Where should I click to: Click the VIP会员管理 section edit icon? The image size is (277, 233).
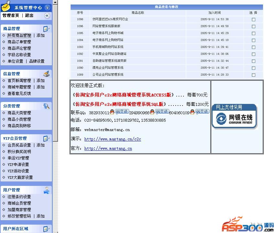click(46, 138)
